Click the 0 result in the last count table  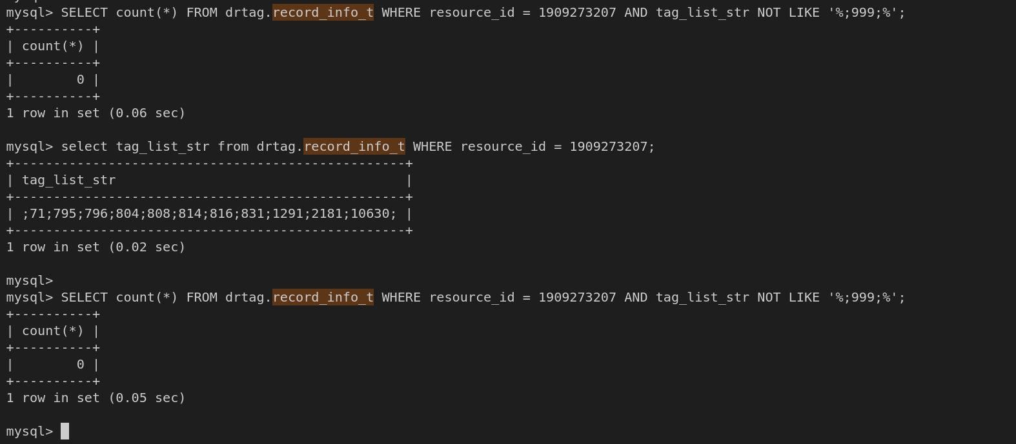pyautogui.click(x=80, y=364)
